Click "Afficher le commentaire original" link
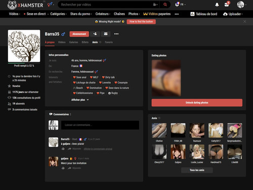This screenshot has height=190, width=253. tap(98, 149)
